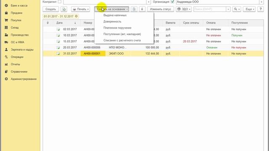
Task: Click the paperclip attachments toolbar icon
Action: pyautogui.click(x=142, y=9)
